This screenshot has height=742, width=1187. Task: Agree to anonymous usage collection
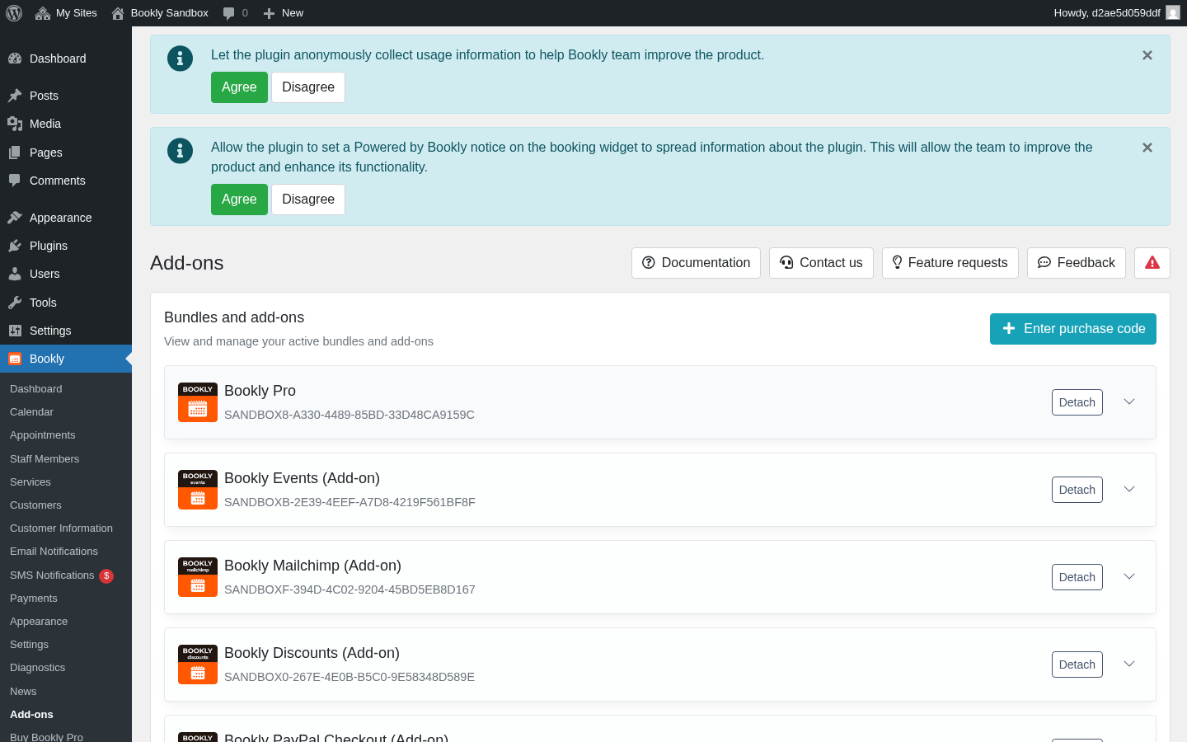tap(239, 87)
